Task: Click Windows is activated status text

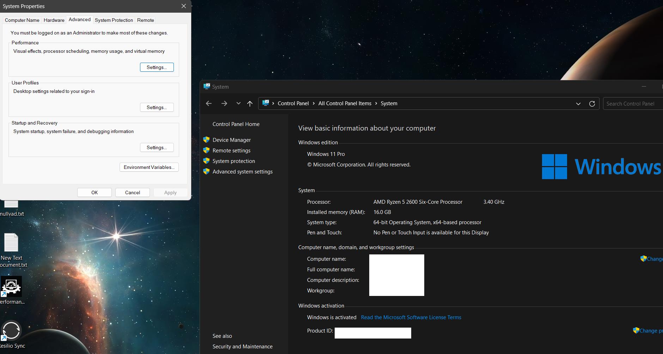Action: pos(331,317)
